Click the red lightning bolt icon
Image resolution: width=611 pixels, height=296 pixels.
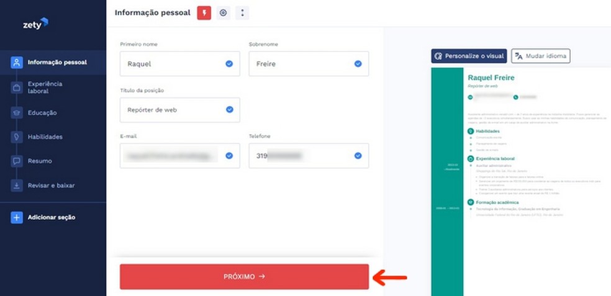click(x=204, y=12)
